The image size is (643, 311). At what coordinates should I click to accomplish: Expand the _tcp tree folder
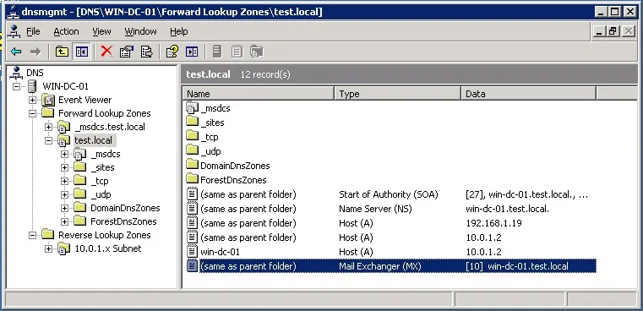64,181
